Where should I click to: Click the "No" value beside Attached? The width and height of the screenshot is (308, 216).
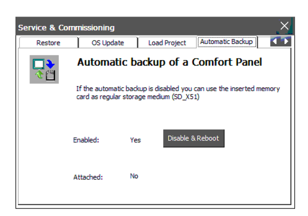point(134,176)
